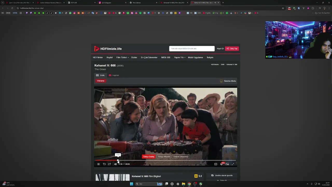Image resolution: width=332 pixels, height=187 pixels.
Task: Open the tab search dropdown arrow
Action: point(3,3)
